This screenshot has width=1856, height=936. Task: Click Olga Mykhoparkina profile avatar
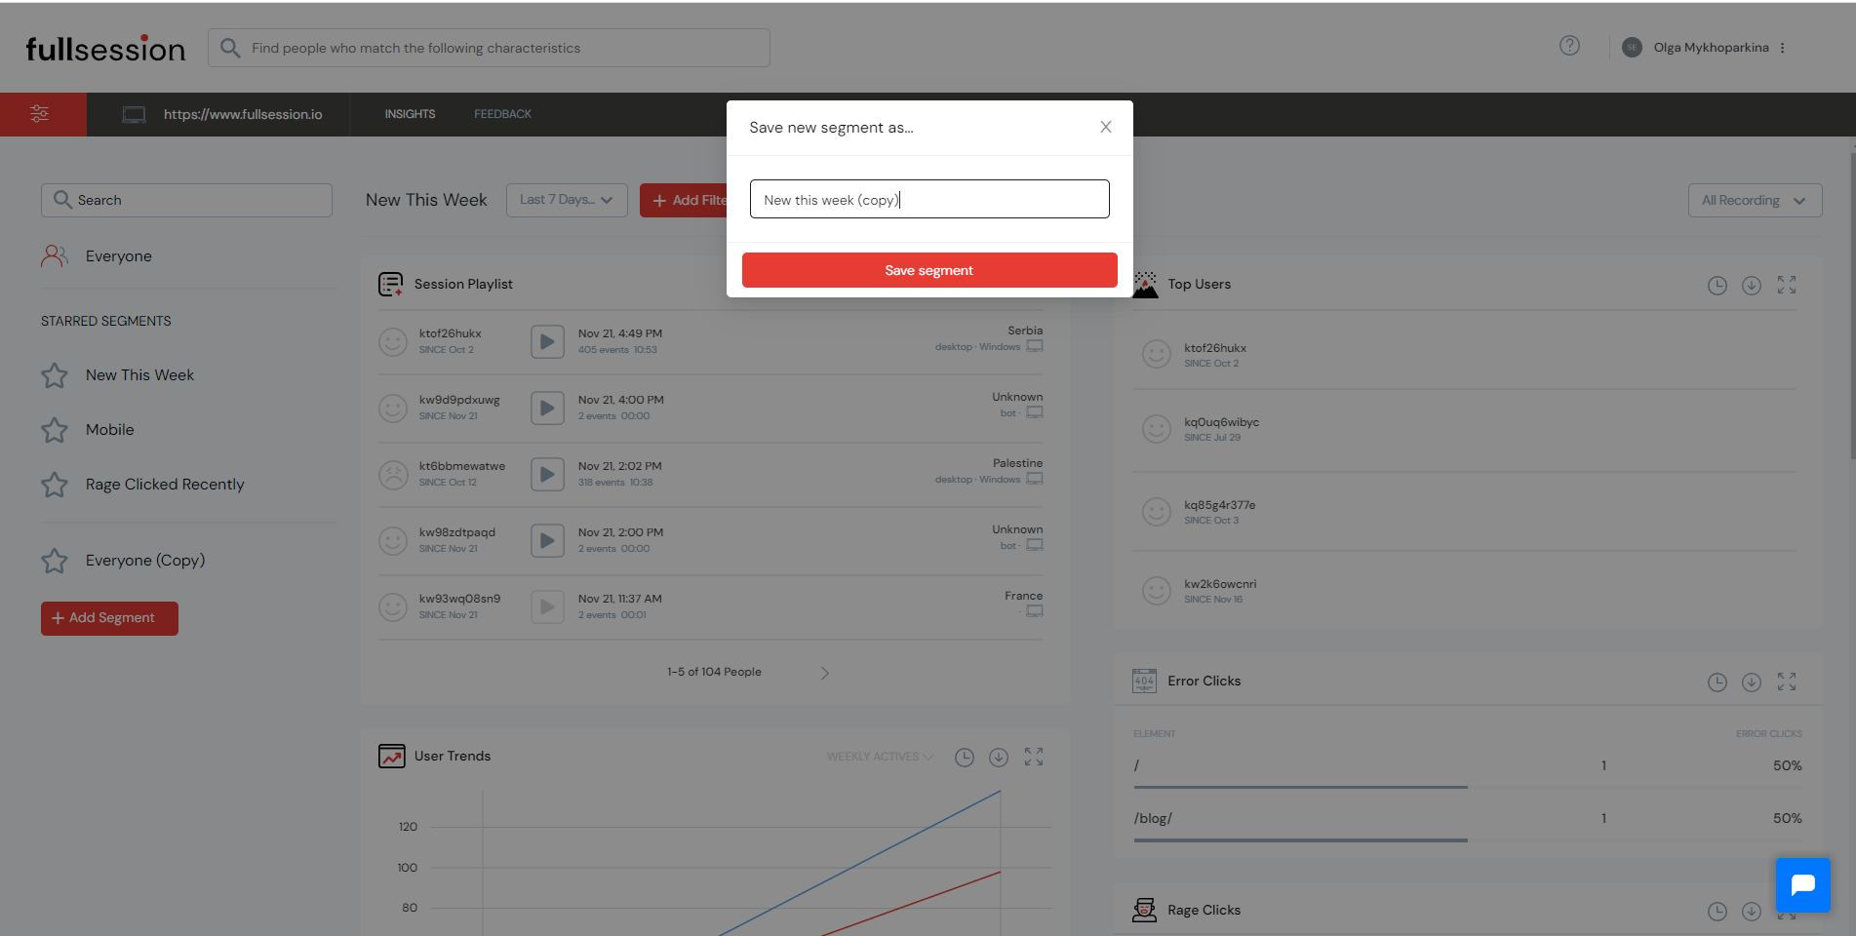(x=1632, y=48)
